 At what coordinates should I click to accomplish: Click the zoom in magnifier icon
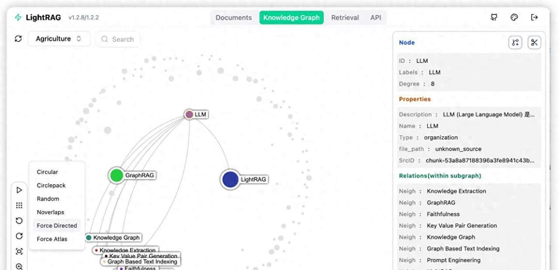pos(19,266)
